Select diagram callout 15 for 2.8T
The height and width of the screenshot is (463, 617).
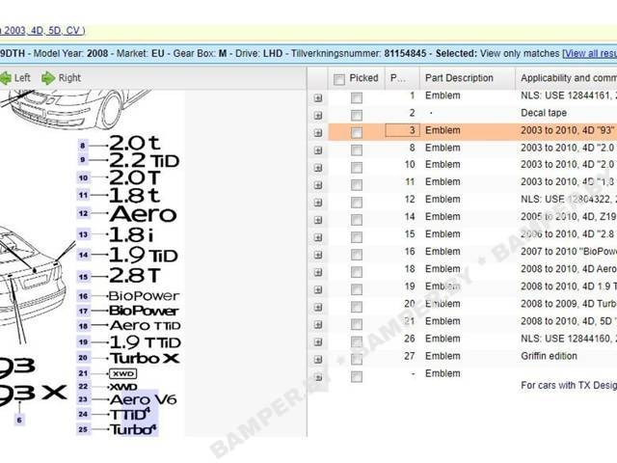coord(84,277)
